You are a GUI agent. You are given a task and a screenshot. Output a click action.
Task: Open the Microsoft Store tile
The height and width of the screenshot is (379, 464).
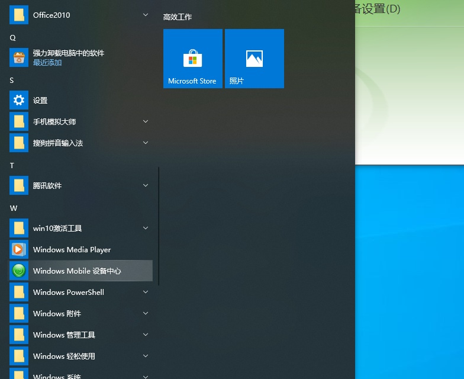[192, 59]
